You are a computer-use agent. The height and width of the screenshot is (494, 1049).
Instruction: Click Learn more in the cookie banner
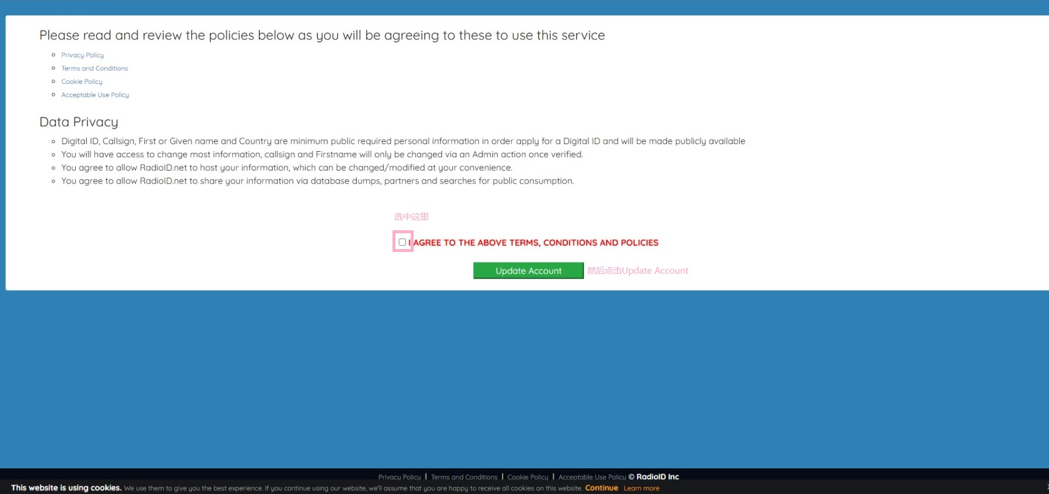[641, 488]
